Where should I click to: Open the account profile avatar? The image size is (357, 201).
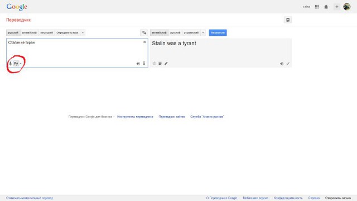[347, 7]
